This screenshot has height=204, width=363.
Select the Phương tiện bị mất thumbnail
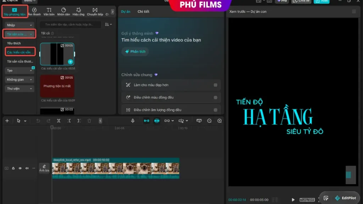click(x=57, y=86)
